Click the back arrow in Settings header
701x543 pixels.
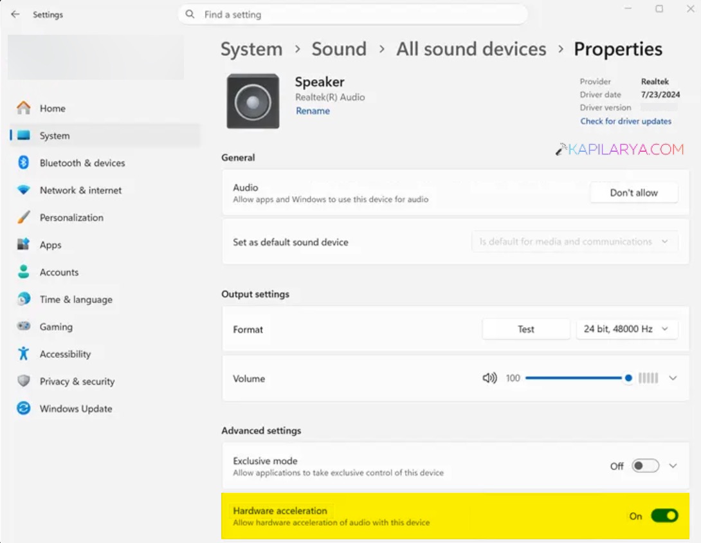[x=15, y=14]
